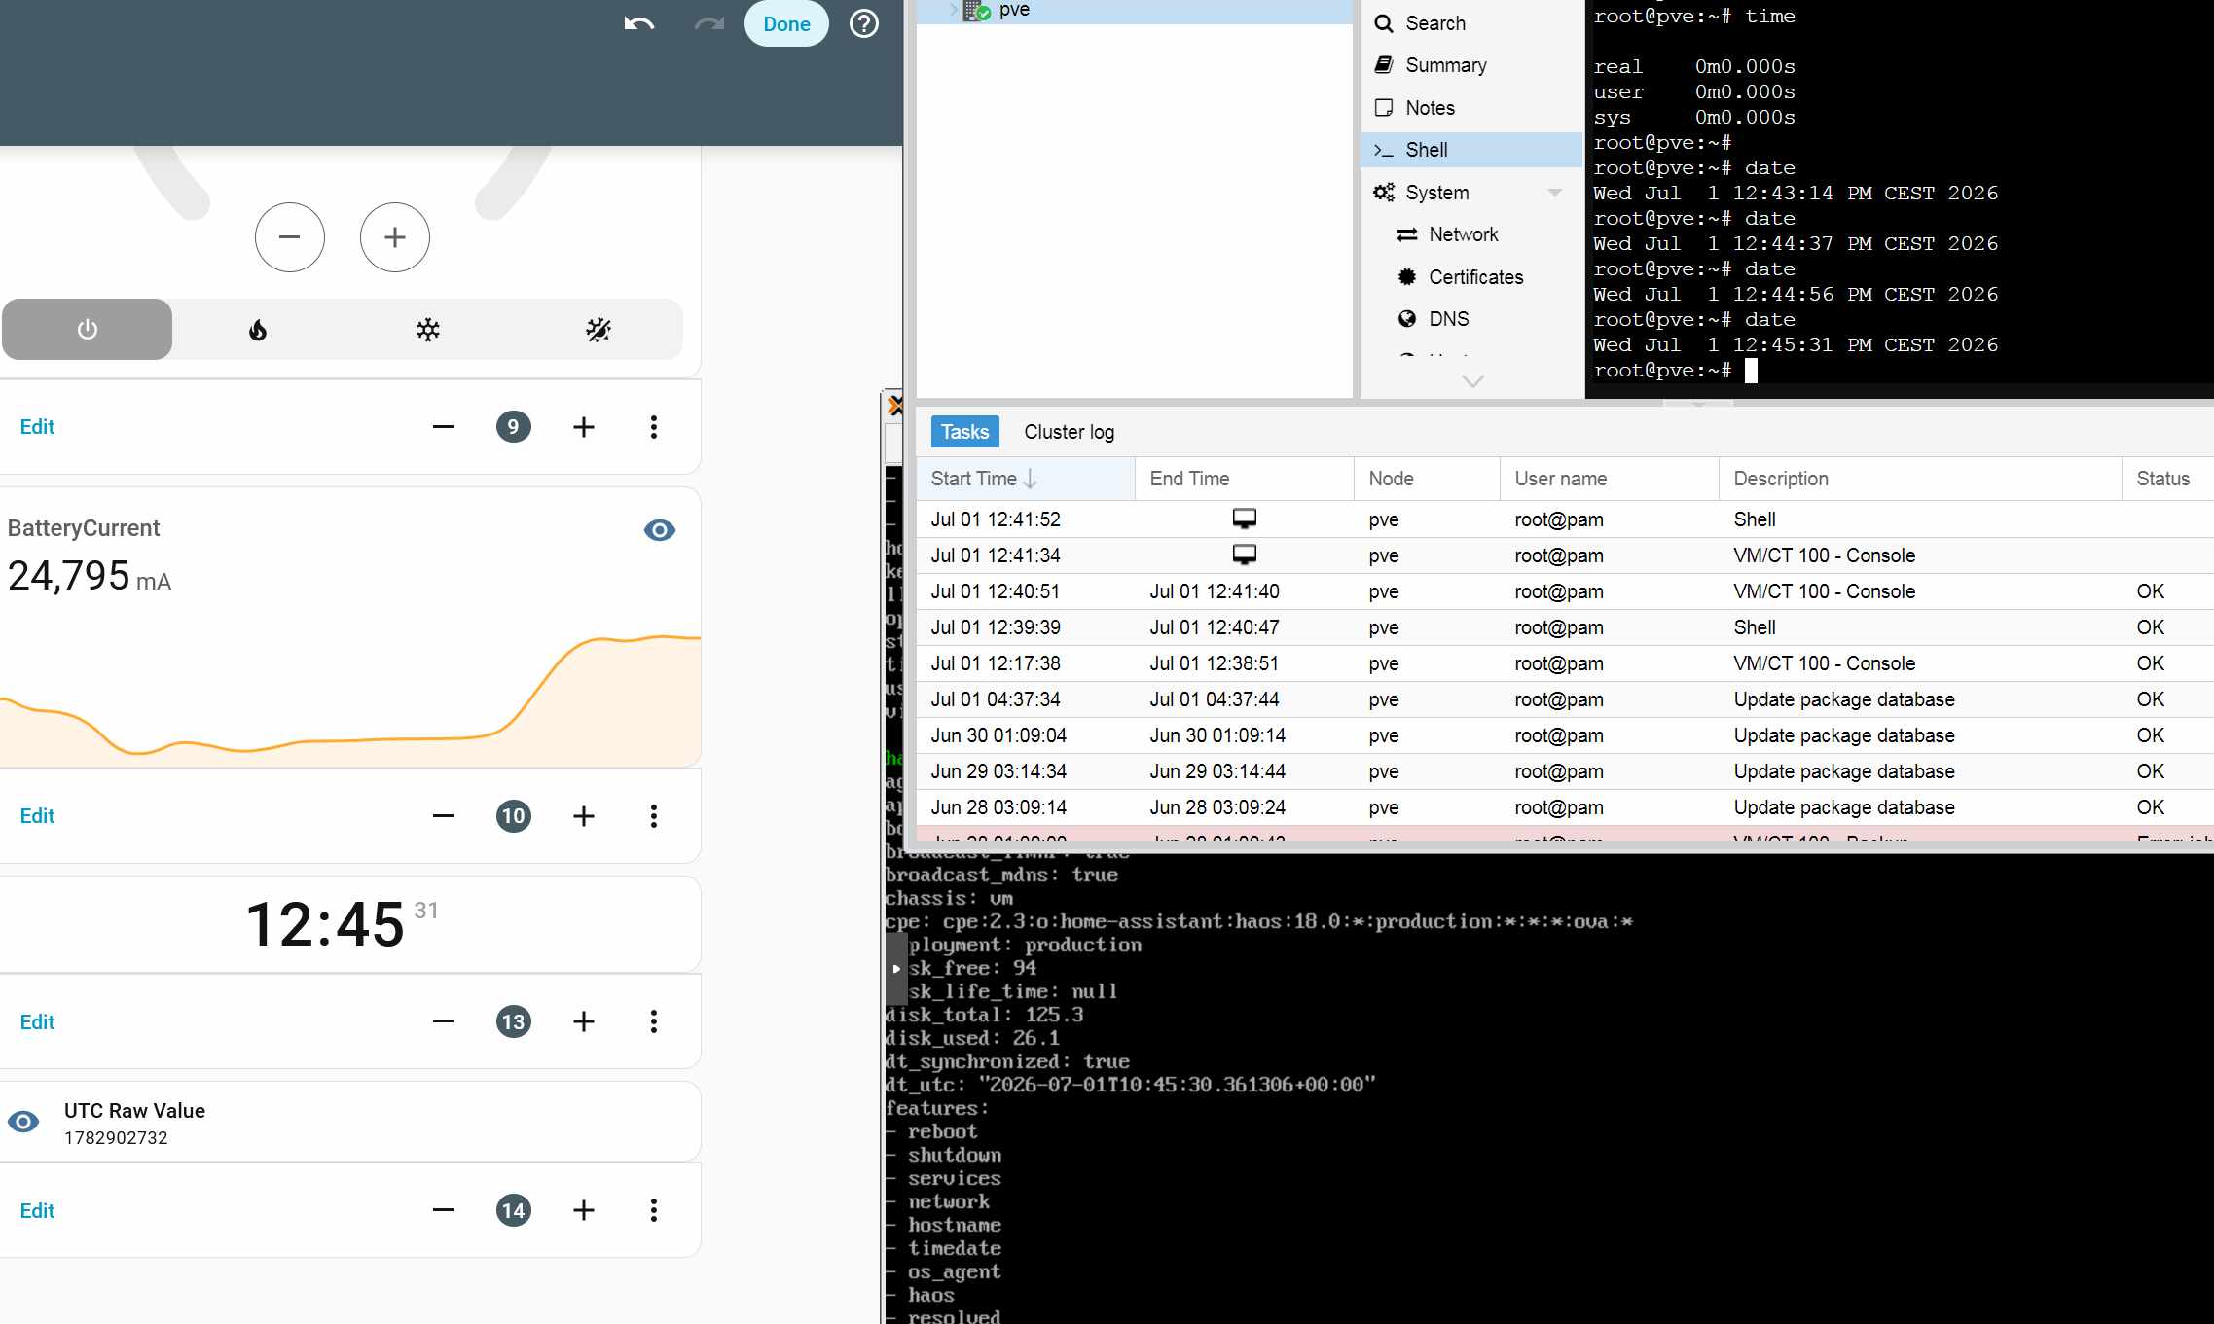Select the cool snowflake mode
2214x1324 pixels.
point(428,330)
